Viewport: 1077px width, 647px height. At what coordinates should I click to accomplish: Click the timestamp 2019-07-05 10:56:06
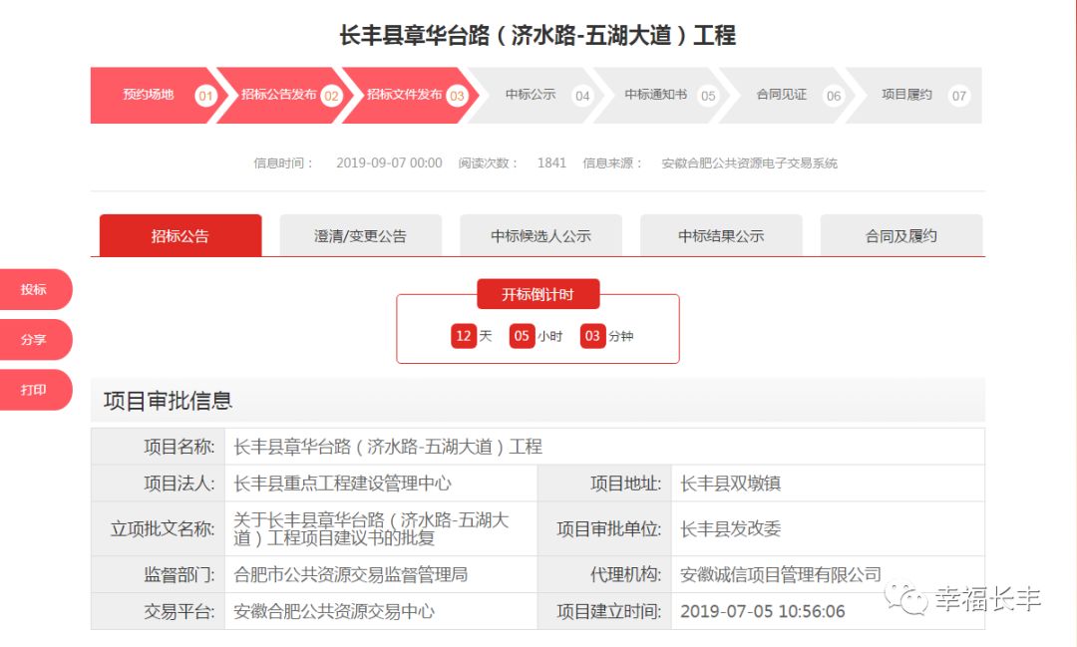(763, 611)
